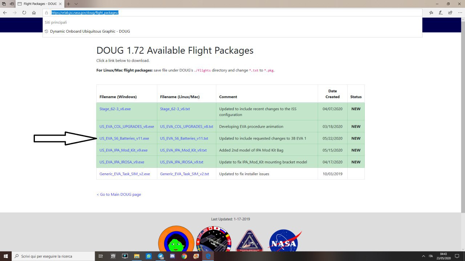The height and width of the screenshot is (261, 465).
Task: Download Stage_62-3_v6.txt for Linux/Mac
Action: coord(175,109)
